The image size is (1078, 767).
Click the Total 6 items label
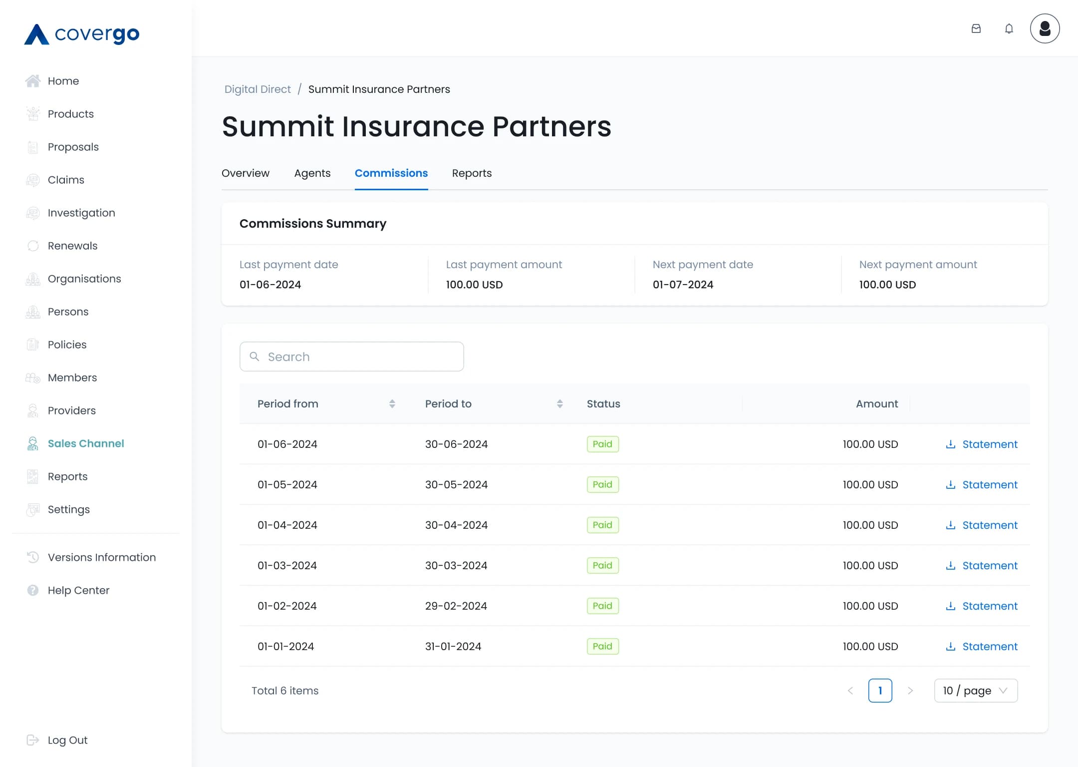(285, 691)
